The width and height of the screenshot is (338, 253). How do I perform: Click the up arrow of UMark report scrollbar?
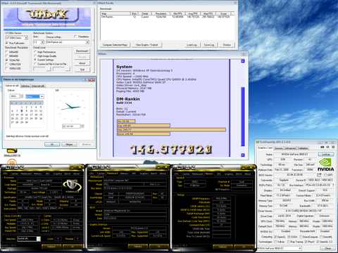[x=243, y=61]
